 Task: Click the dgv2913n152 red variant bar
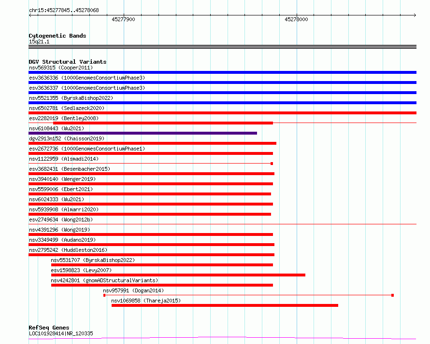click(x=152, y=143)
